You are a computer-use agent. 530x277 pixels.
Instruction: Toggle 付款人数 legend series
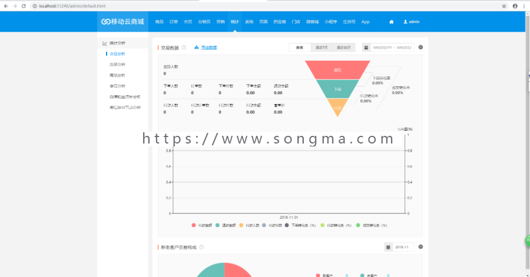pos(249,225)
